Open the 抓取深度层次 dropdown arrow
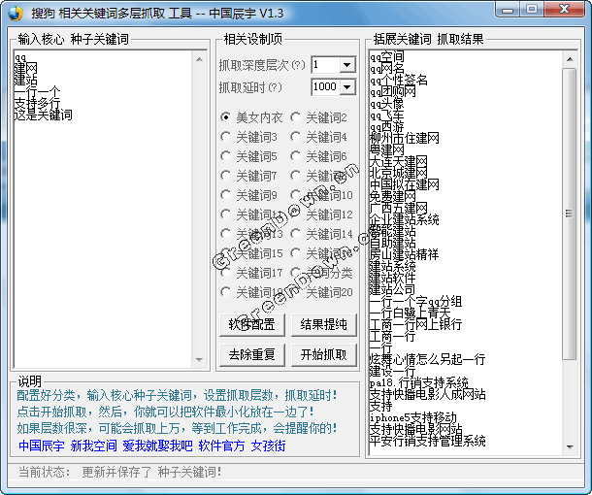The height and width of the screenshot is (495, 592). coord(347,65)
